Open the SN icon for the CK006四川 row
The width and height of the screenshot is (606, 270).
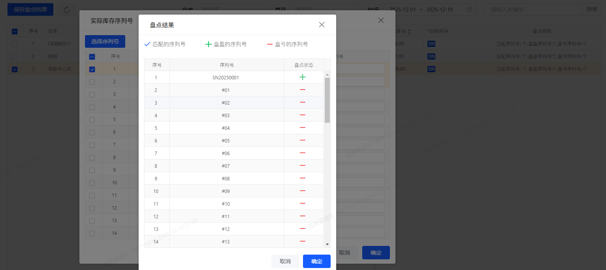431,44
